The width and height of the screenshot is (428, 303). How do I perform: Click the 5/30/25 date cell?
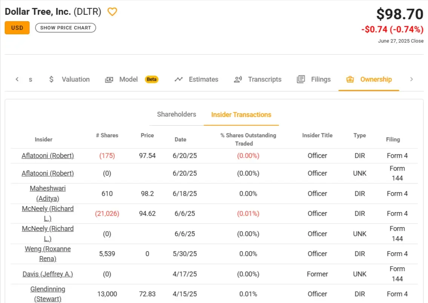click(x=185, y=254)
